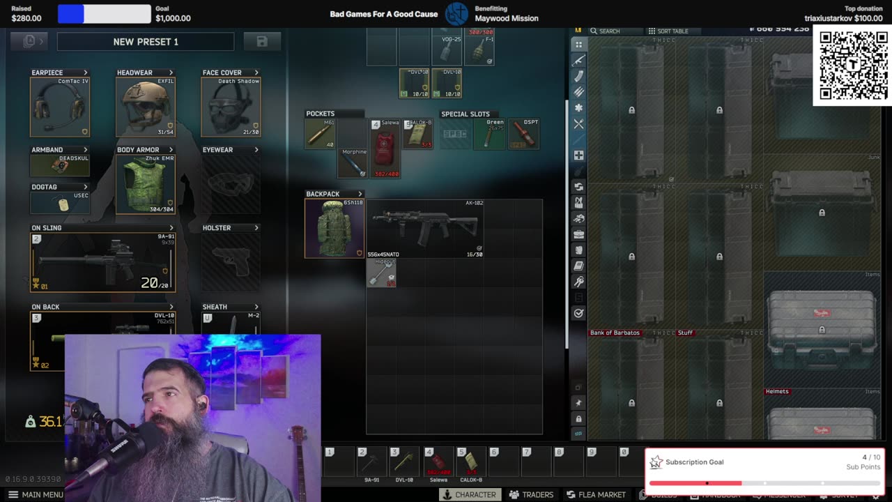
Task: Filter the stash by quest checkmark items
Action: 578,313
